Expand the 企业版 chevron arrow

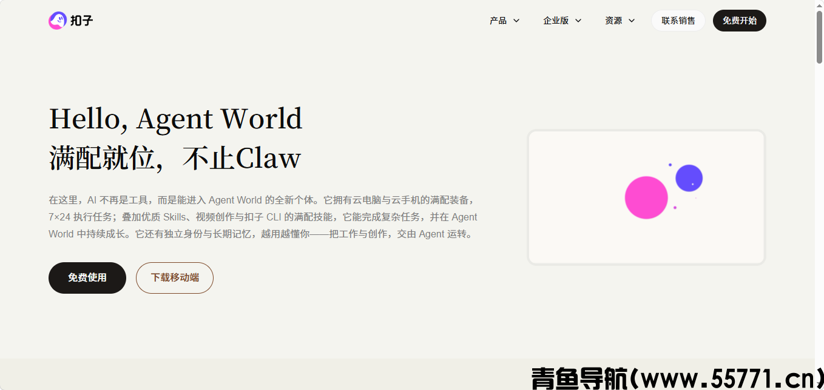[578, 21]
